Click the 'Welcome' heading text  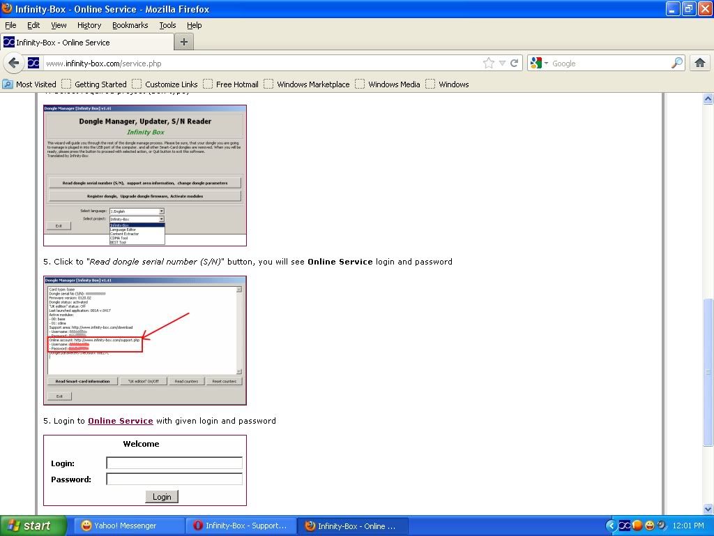[141, 444]
